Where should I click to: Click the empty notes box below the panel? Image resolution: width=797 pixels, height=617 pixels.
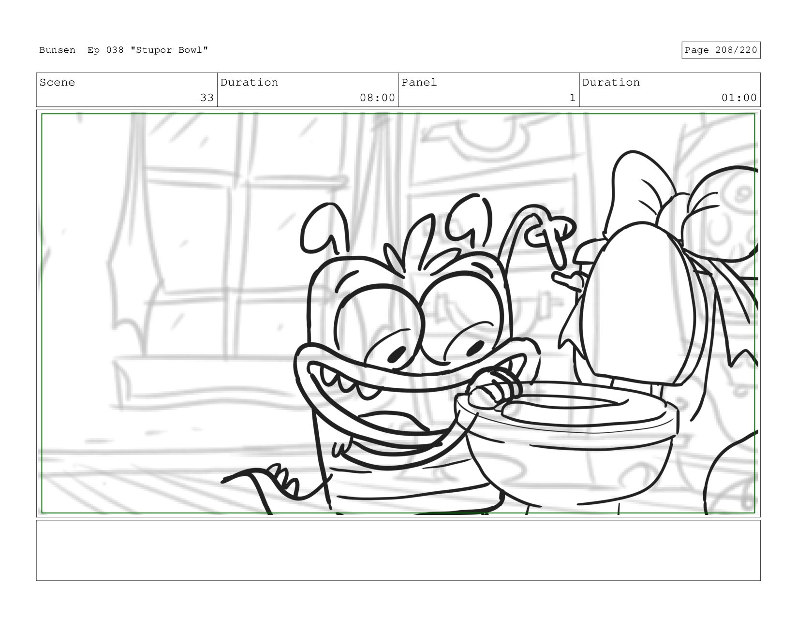pos(398,550)
